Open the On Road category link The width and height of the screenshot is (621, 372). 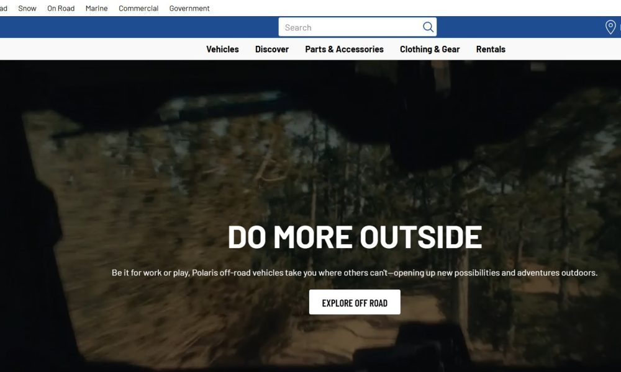(61, 8)
